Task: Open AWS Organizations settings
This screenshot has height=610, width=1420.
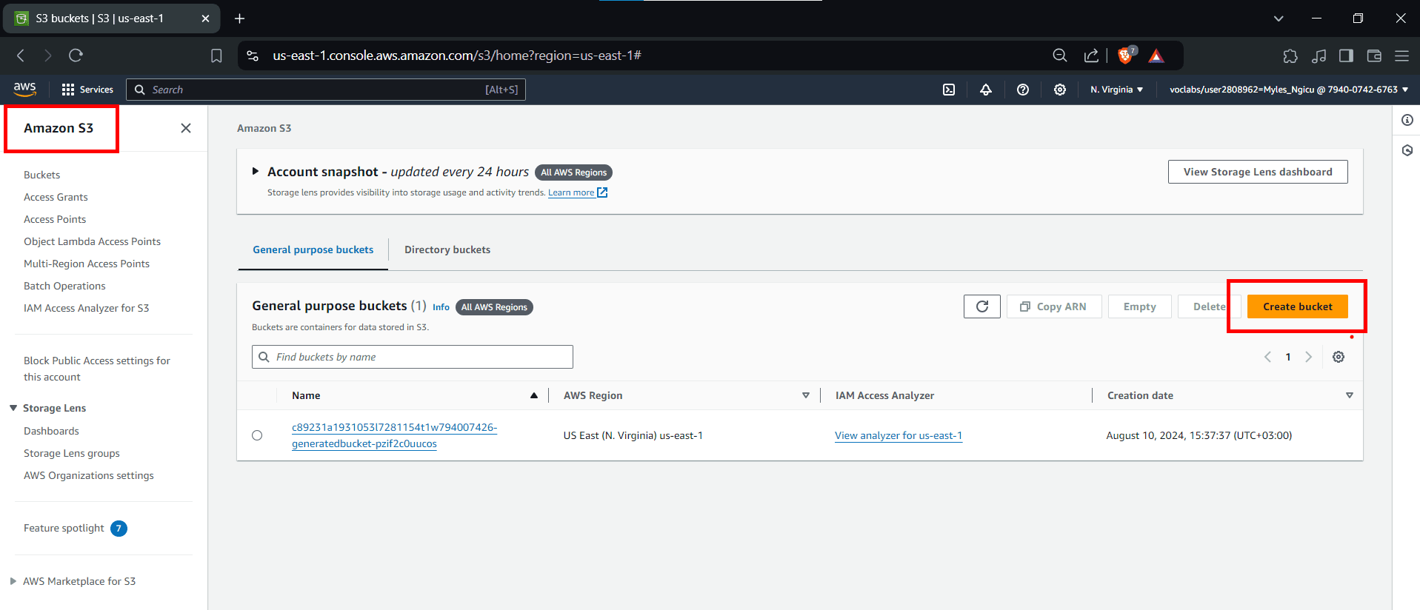Action: (89, 475)
